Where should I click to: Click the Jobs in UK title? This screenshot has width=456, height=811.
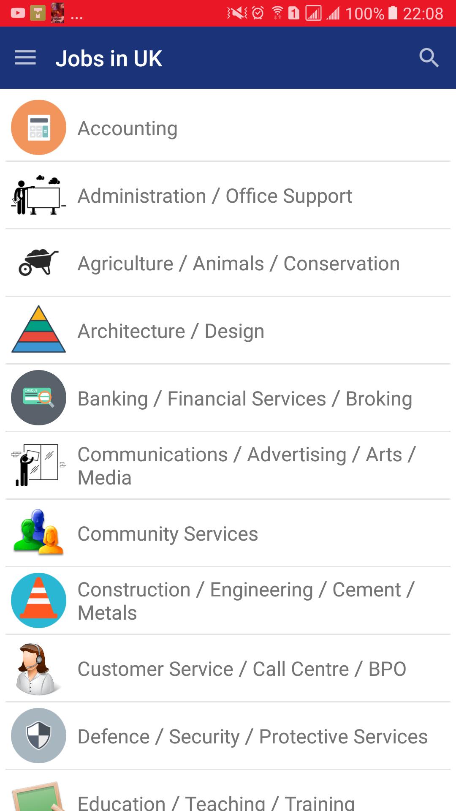click(109, 58)
